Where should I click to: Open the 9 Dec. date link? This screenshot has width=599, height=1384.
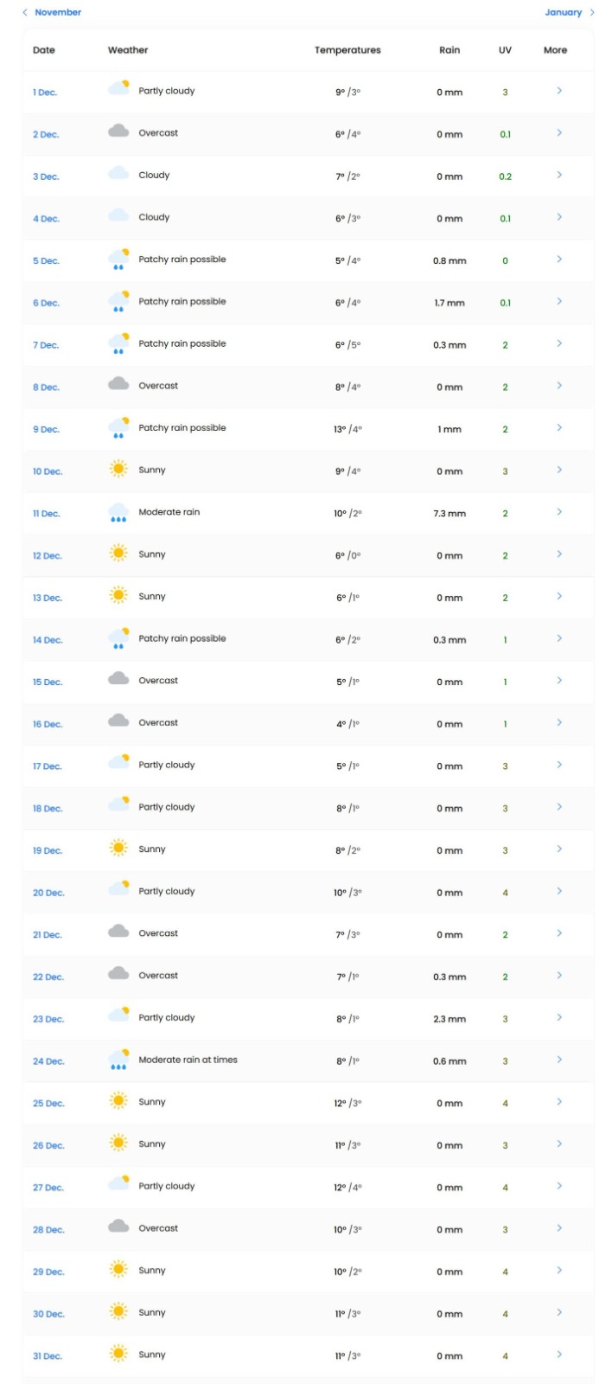(46, 429)
